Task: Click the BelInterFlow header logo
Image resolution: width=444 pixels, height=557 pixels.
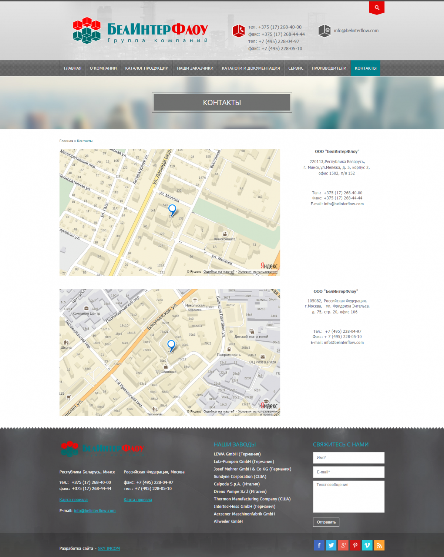Action: click(140, 31)
